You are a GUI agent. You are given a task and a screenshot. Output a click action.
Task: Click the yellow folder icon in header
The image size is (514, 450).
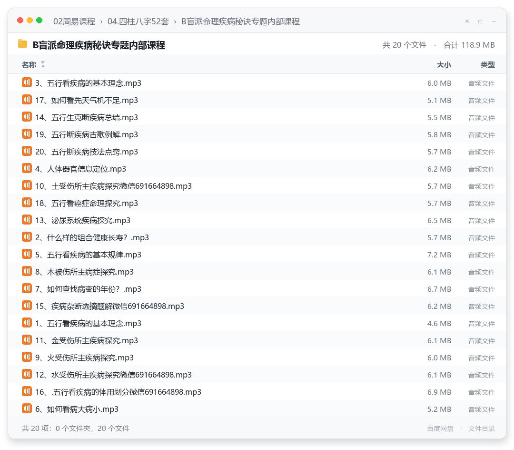point(23,44)
